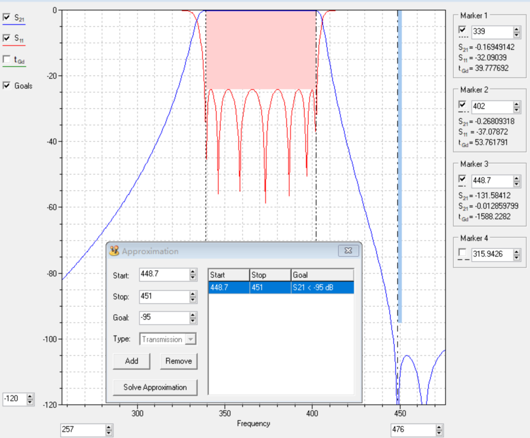Click the Remove button
This screenshot has width=530, height=438.
[178, 361]
